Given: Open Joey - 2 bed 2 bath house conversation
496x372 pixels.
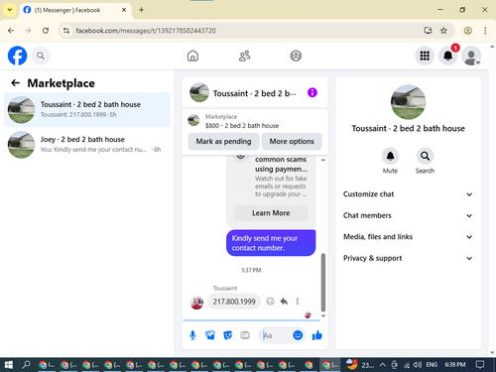Looking at the screenshot, I should click(87, 145).
